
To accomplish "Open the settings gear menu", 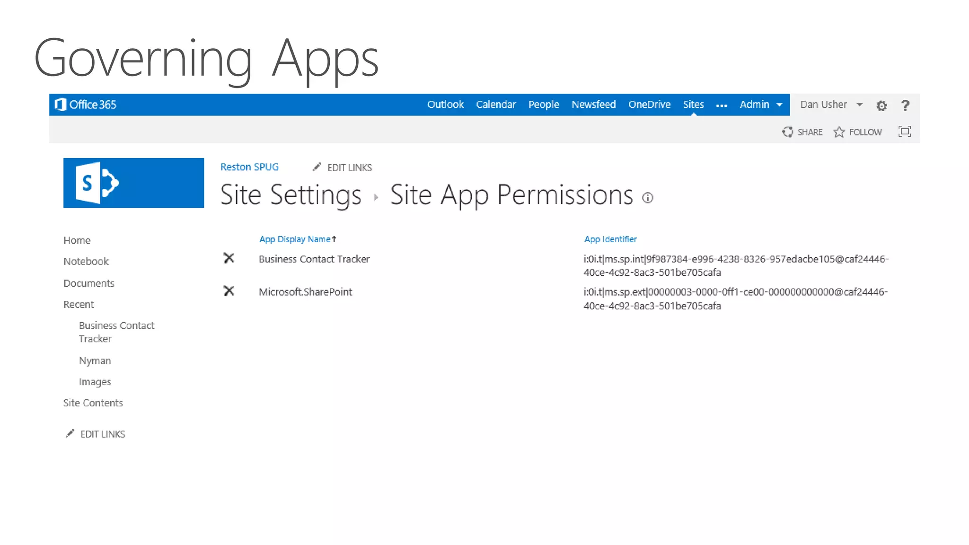I will [x=881, y=105].
